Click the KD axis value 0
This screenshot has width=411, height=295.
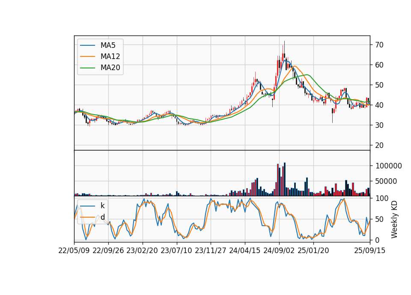378,240
